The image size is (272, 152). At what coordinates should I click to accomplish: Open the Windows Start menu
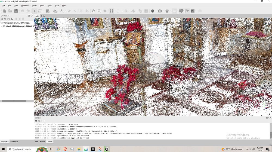[x=3, y=149]
